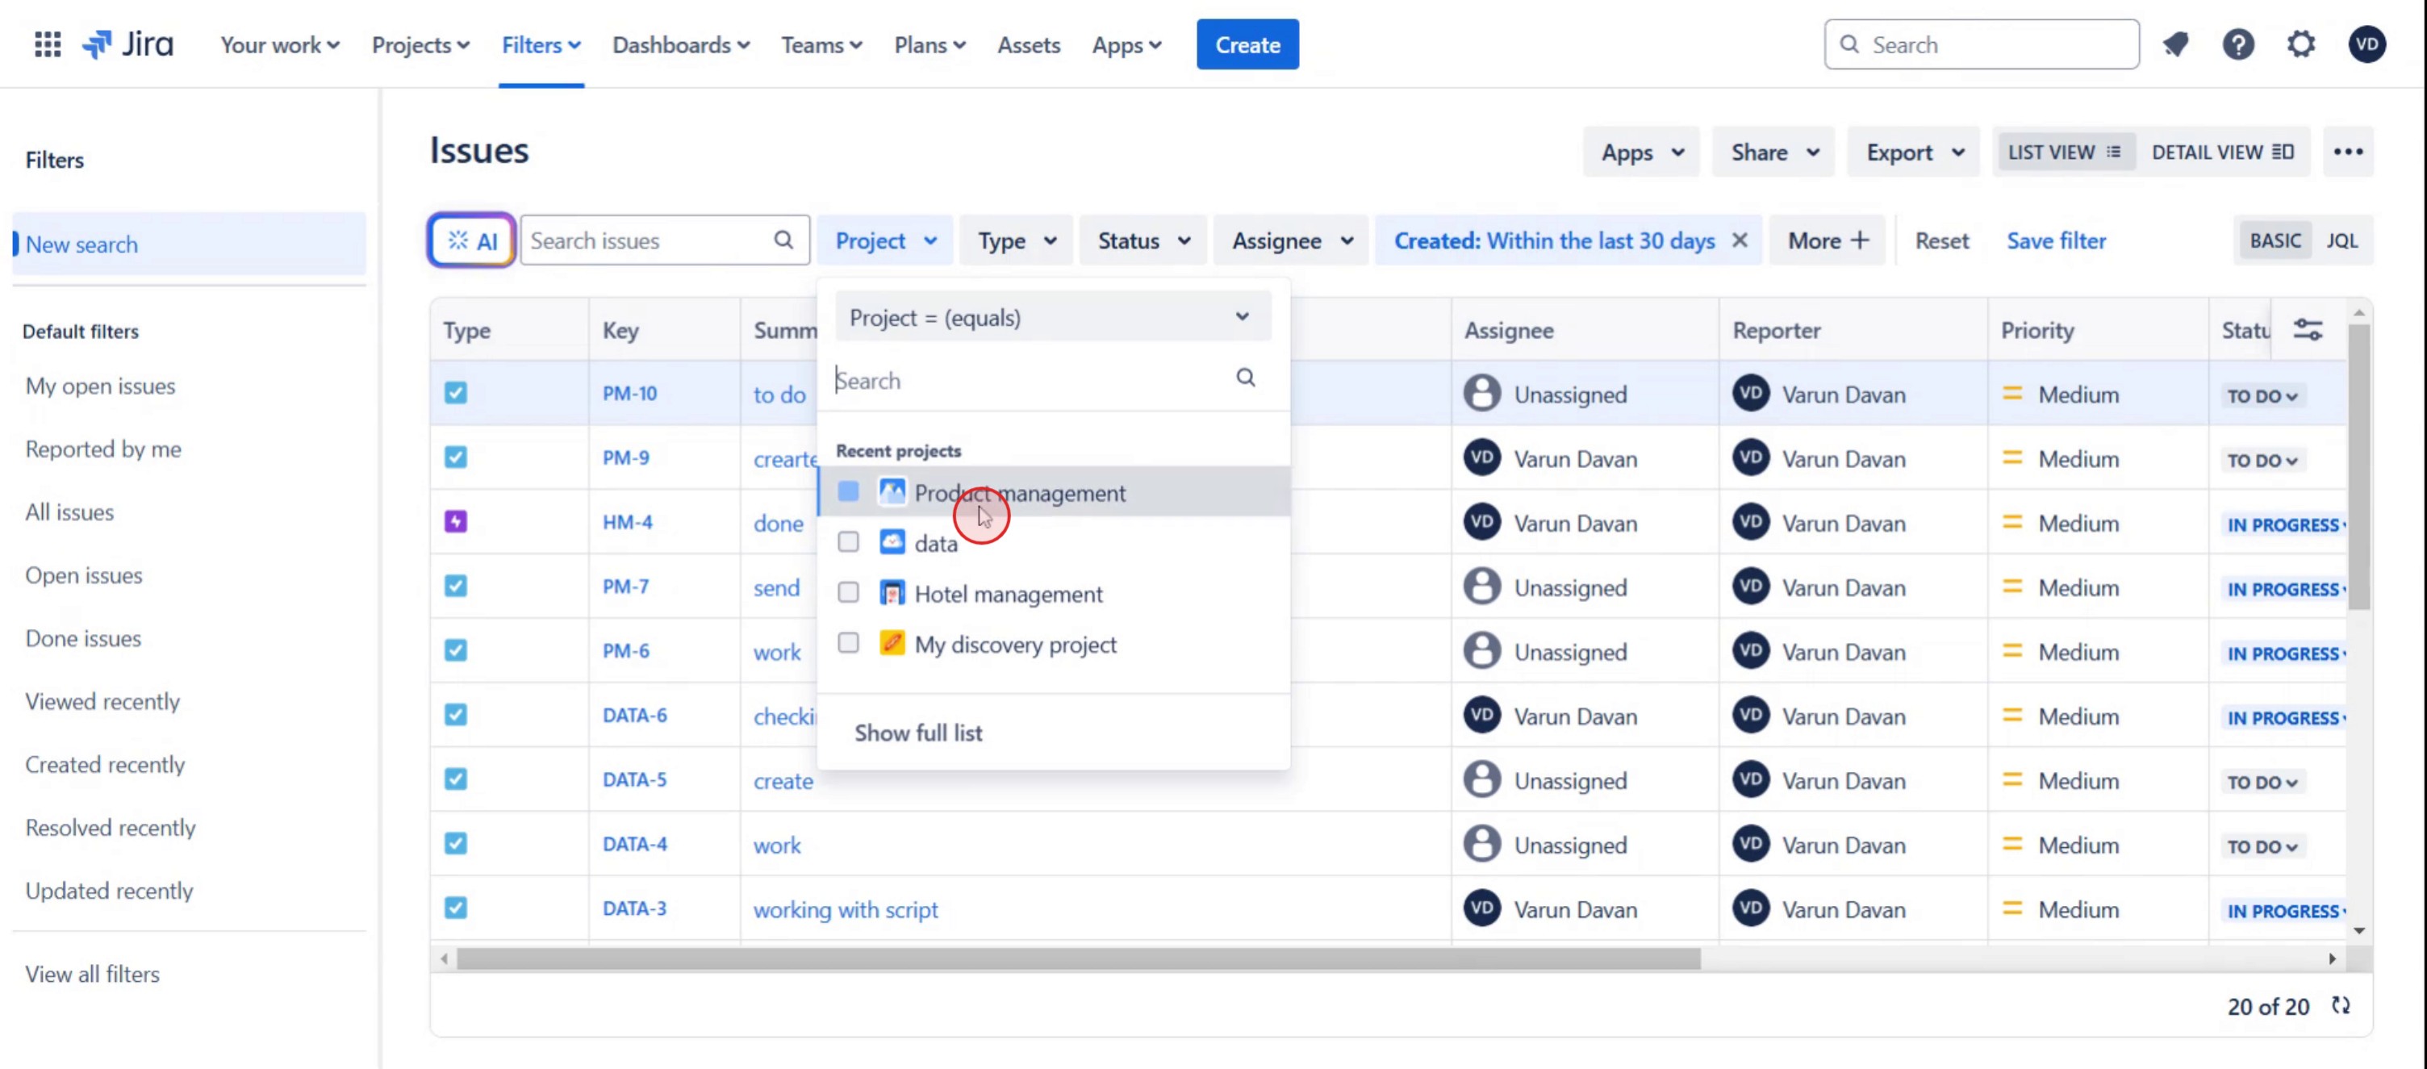Open the three-dots more actions menu
This screenshot has width=2427, height=1069.
(x=2348, y=152)
